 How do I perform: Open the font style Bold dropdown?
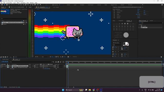pos(117,45)
